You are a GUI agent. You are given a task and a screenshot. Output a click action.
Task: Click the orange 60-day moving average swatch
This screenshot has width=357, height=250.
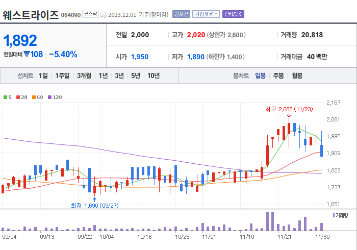(34, 97)
